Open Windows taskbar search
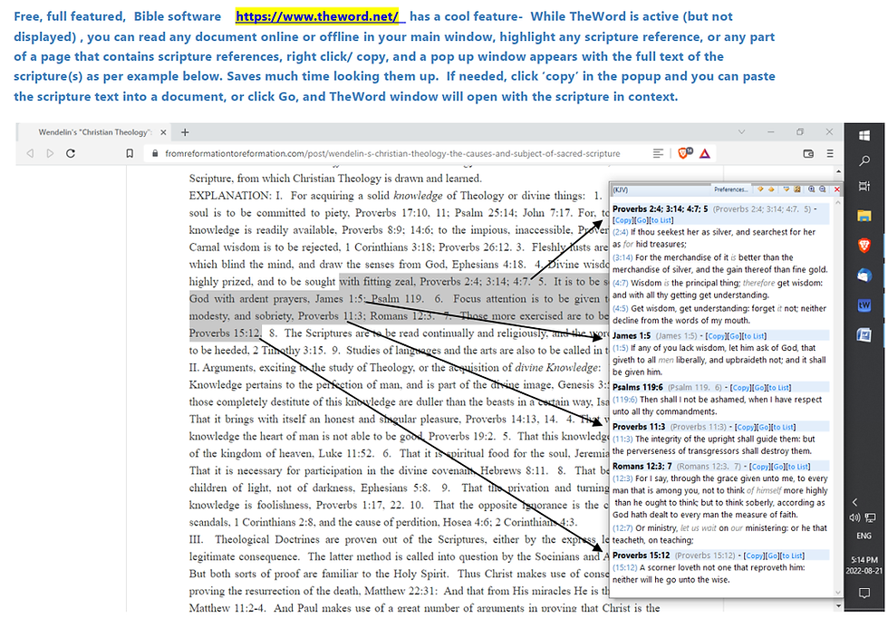Screen dimensions: 888x619 [x=864, y=160]
